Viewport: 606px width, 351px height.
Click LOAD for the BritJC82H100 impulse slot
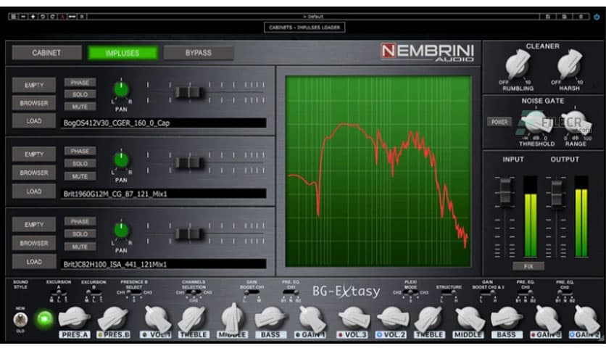(34, 262)
